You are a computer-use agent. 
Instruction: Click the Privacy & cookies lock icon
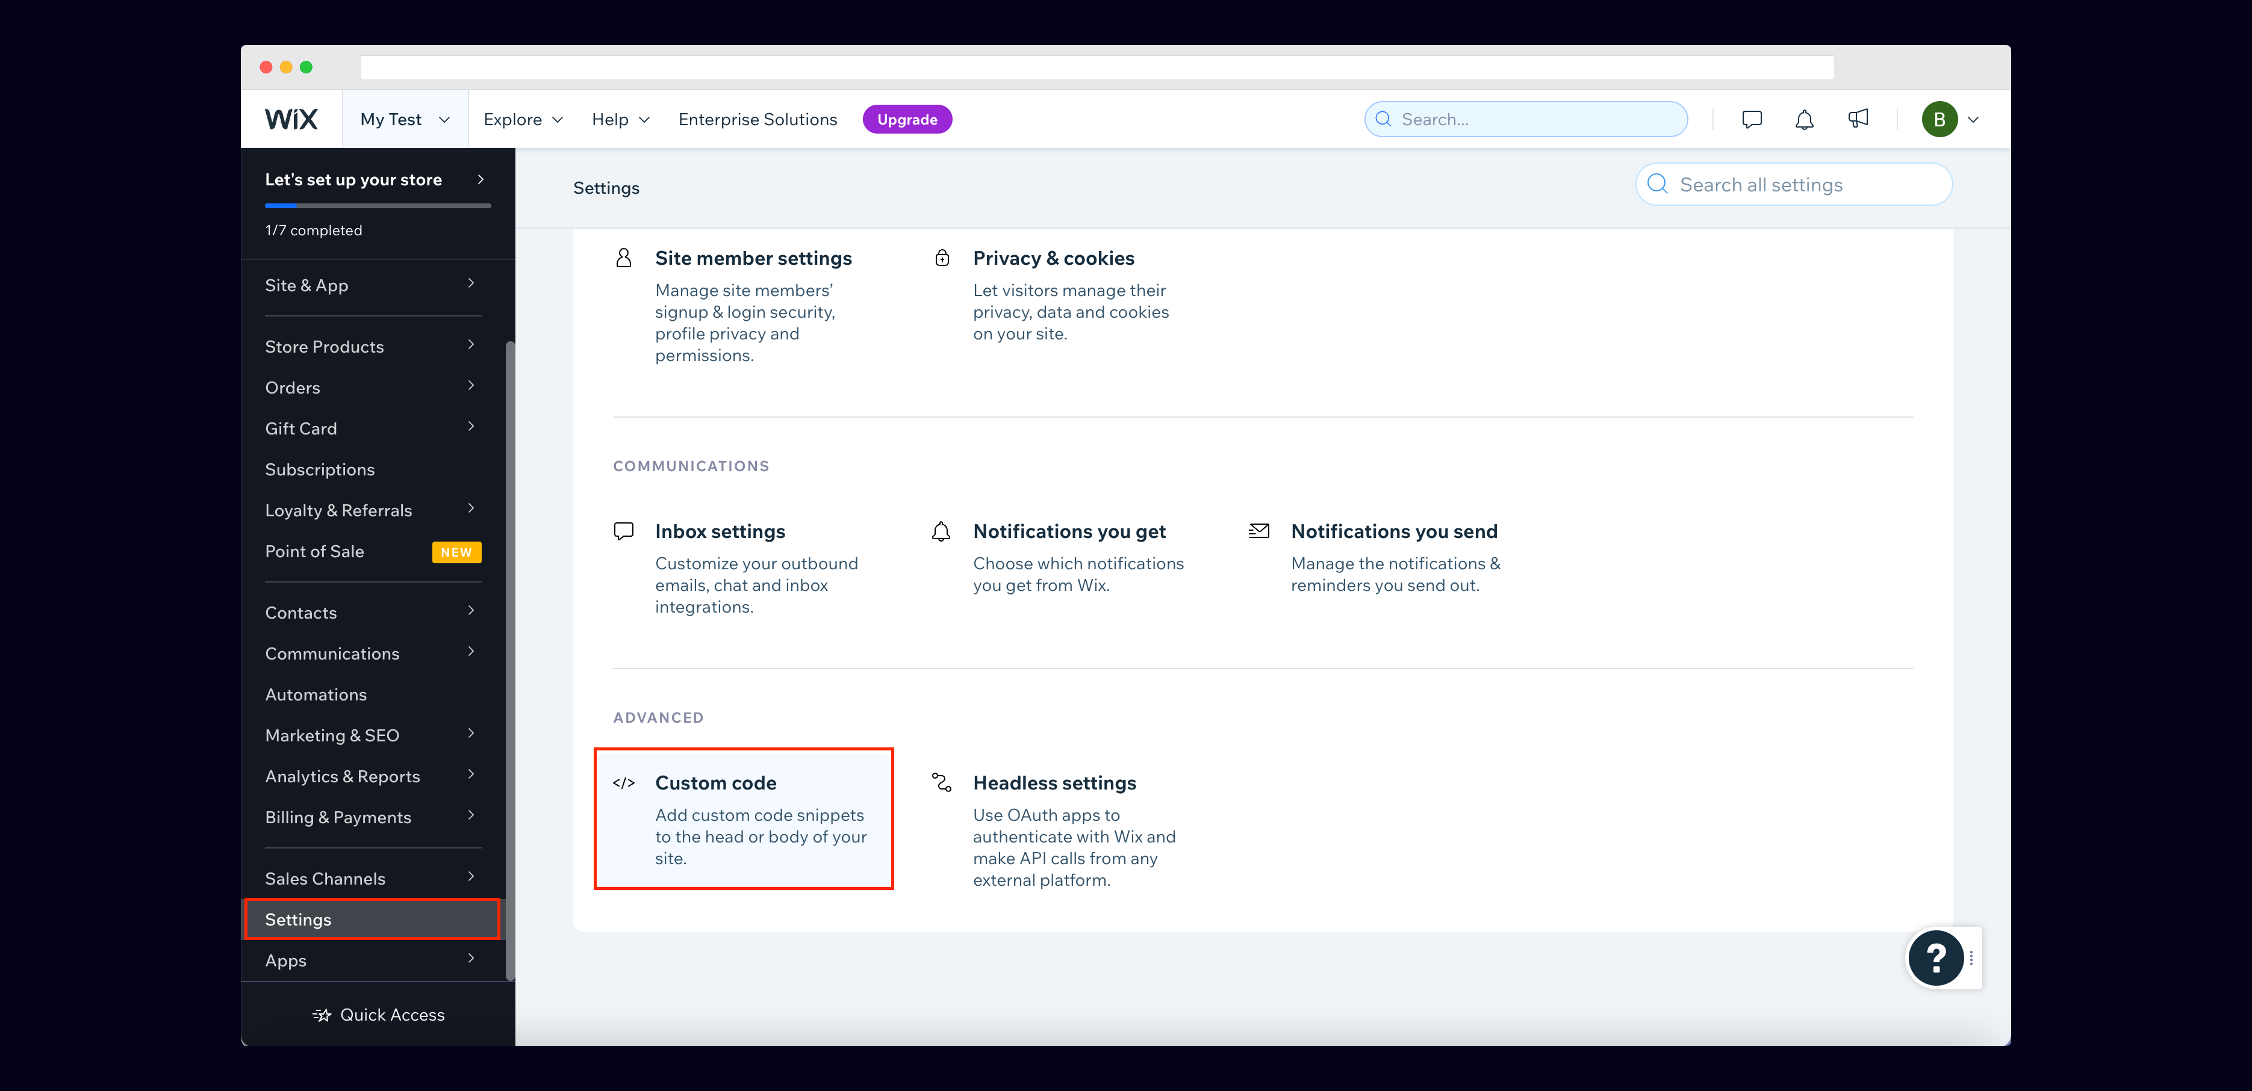pos(942,258)
